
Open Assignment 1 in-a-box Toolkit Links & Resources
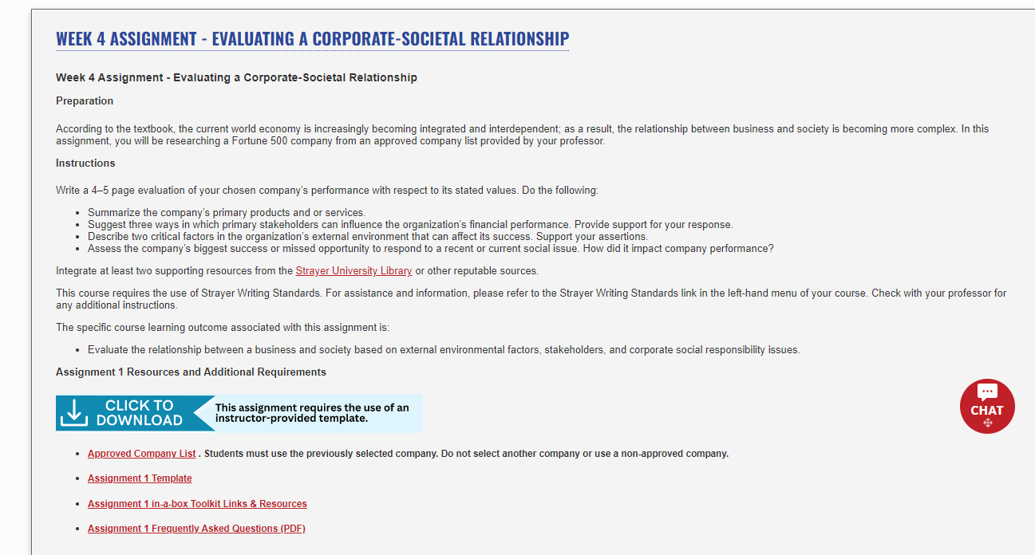(x=197, y=504)
